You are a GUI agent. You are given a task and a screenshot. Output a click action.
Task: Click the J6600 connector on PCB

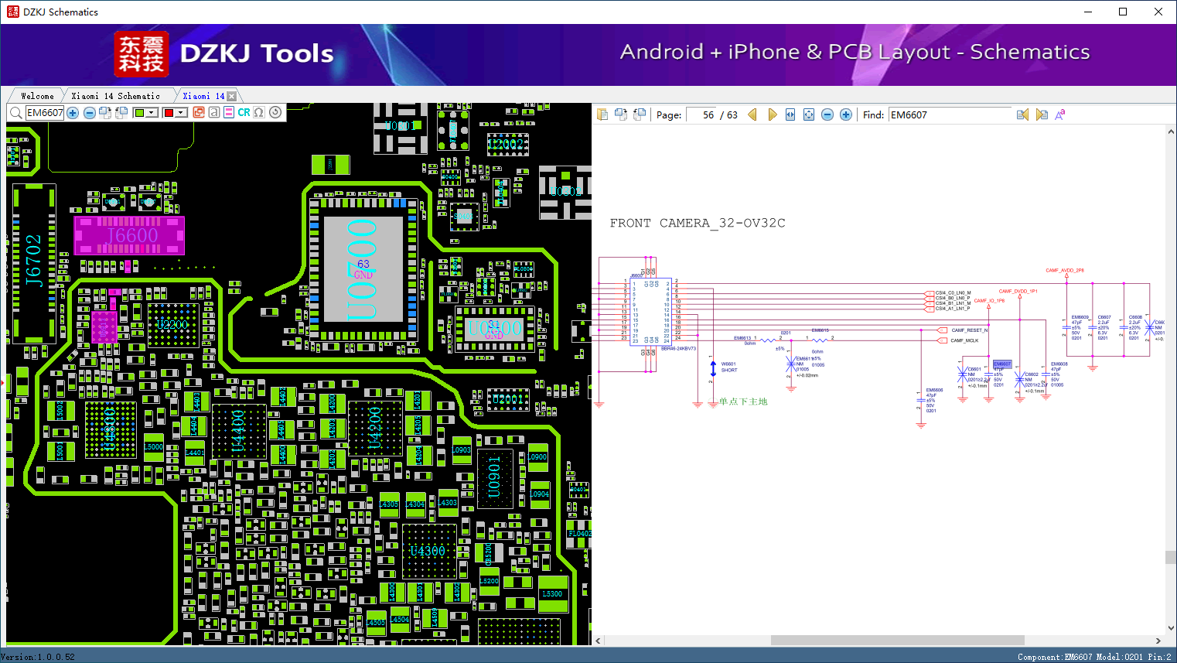pyautogui.click(x=130, y=235)
